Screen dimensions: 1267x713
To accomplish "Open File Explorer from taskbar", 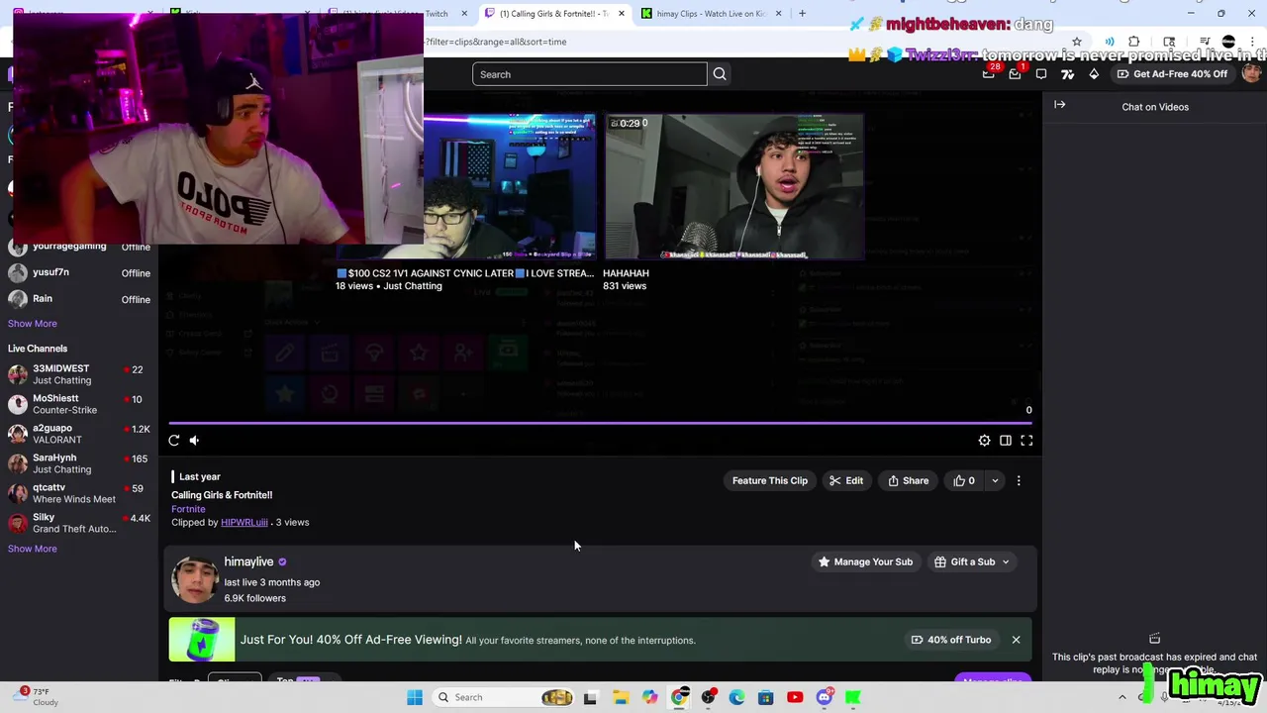I will tap(621, 697).
